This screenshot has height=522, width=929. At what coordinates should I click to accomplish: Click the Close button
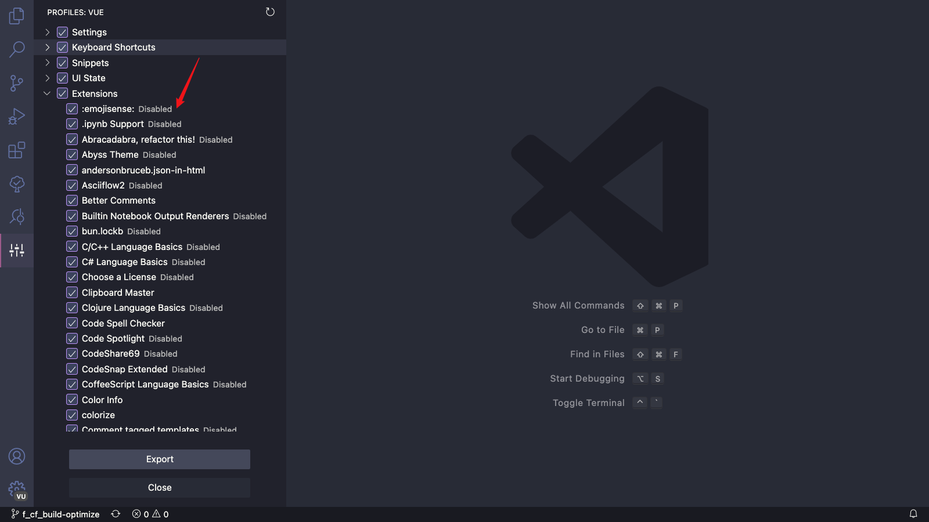pyautogui.click(x=159, y=487)
